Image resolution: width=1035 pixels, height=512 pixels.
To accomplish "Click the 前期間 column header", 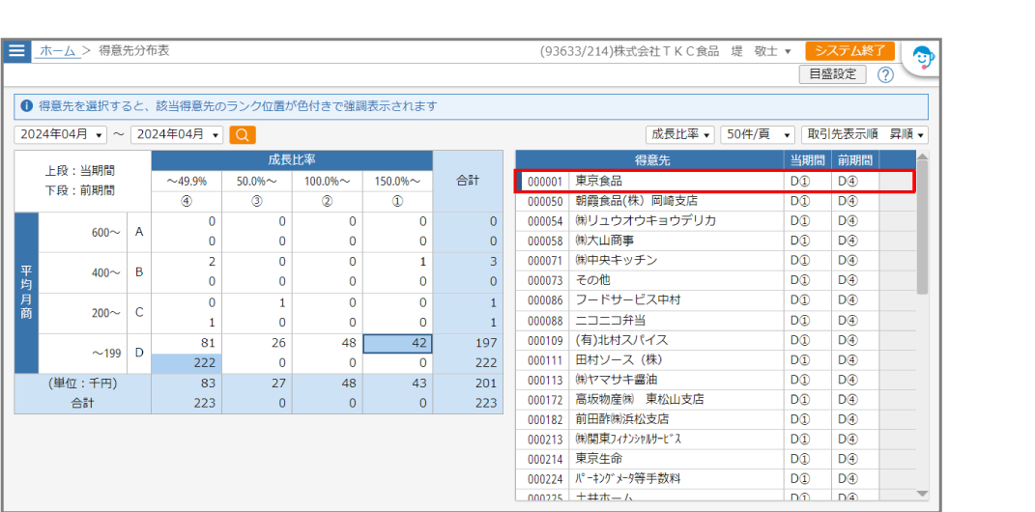I will pos(855,159).
